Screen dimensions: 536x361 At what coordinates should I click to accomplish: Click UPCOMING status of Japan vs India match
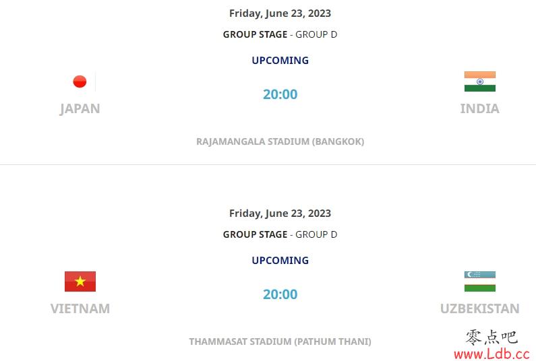pyautogui.click(x=280, y=61)
